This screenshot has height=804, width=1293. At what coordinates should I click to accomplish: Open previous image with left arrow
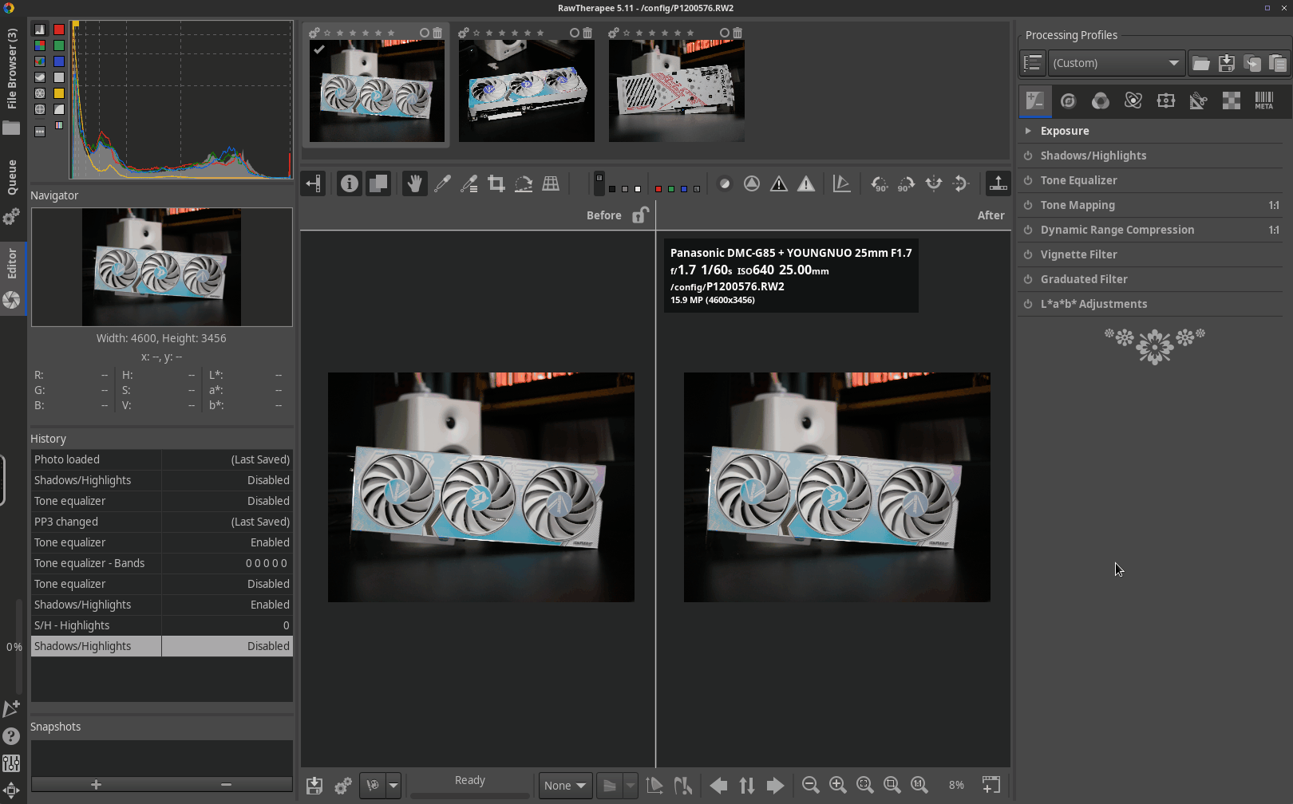click(x=718, y=786)
